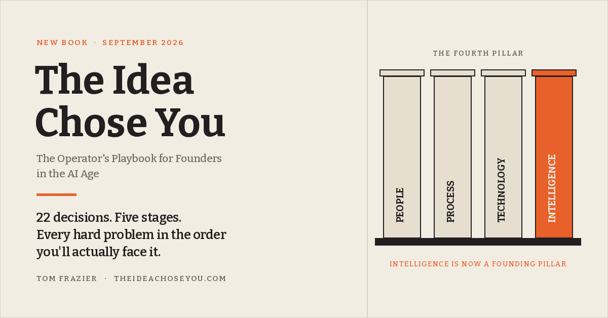This screenshot has height=318, width=608.
Task: Click the orange INTELLIGENCE pillar
Action: 554,157
